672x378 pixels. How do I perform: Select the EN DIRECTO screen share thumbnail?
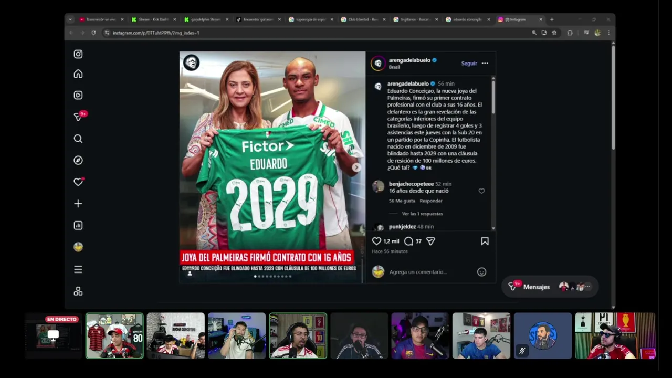click(x=53, y=335)
